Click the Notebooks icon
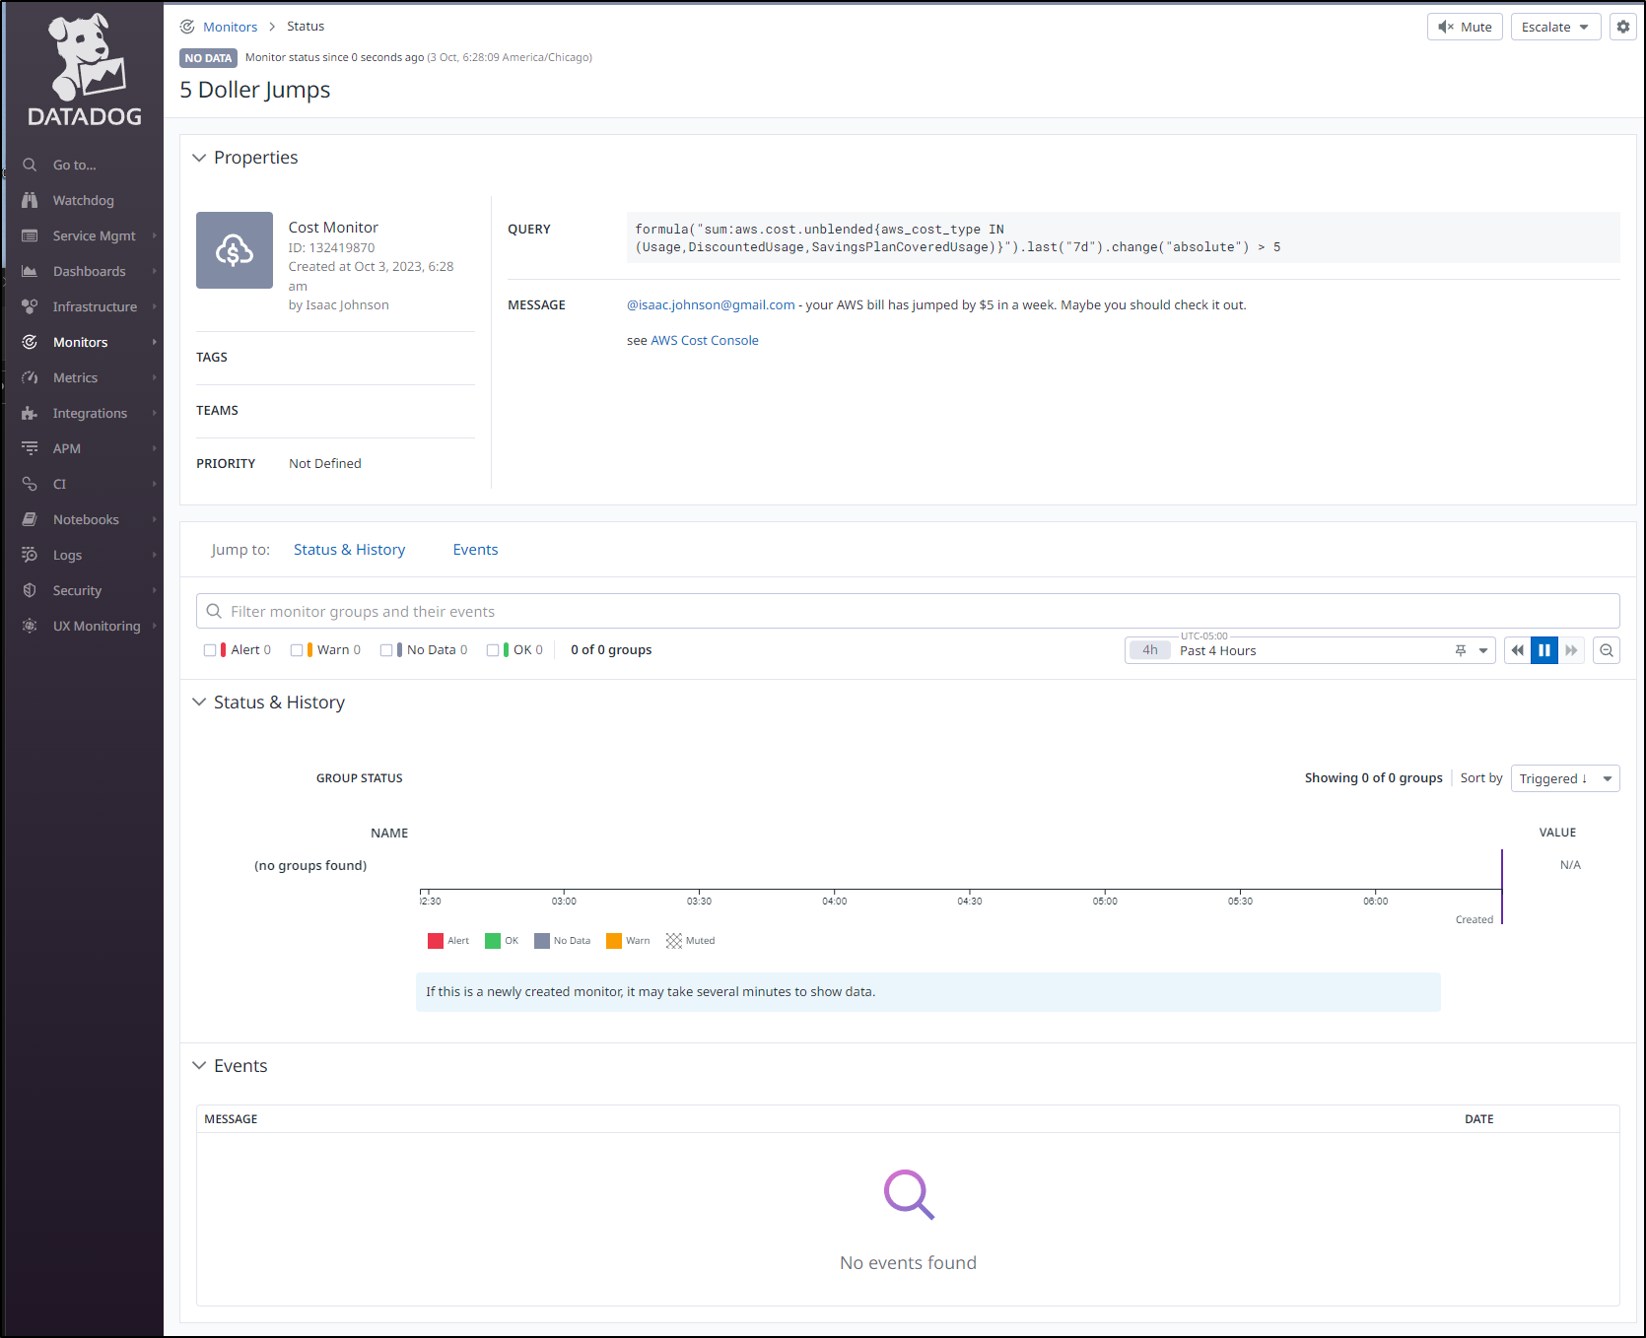Image resolution: width=1646 pixels, height=1338 pixels. tap(31, 519)
